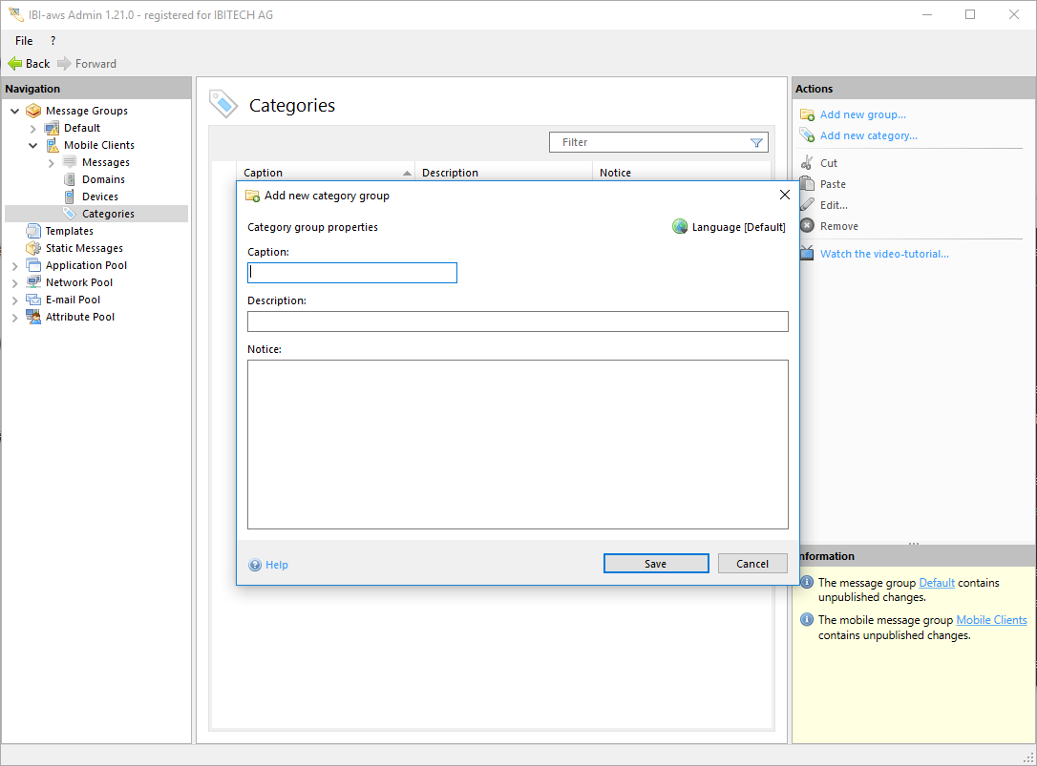Open the Mobile Clients link in Information
The width and height of the screenshot is (1037, 766).
click(991, 620)
